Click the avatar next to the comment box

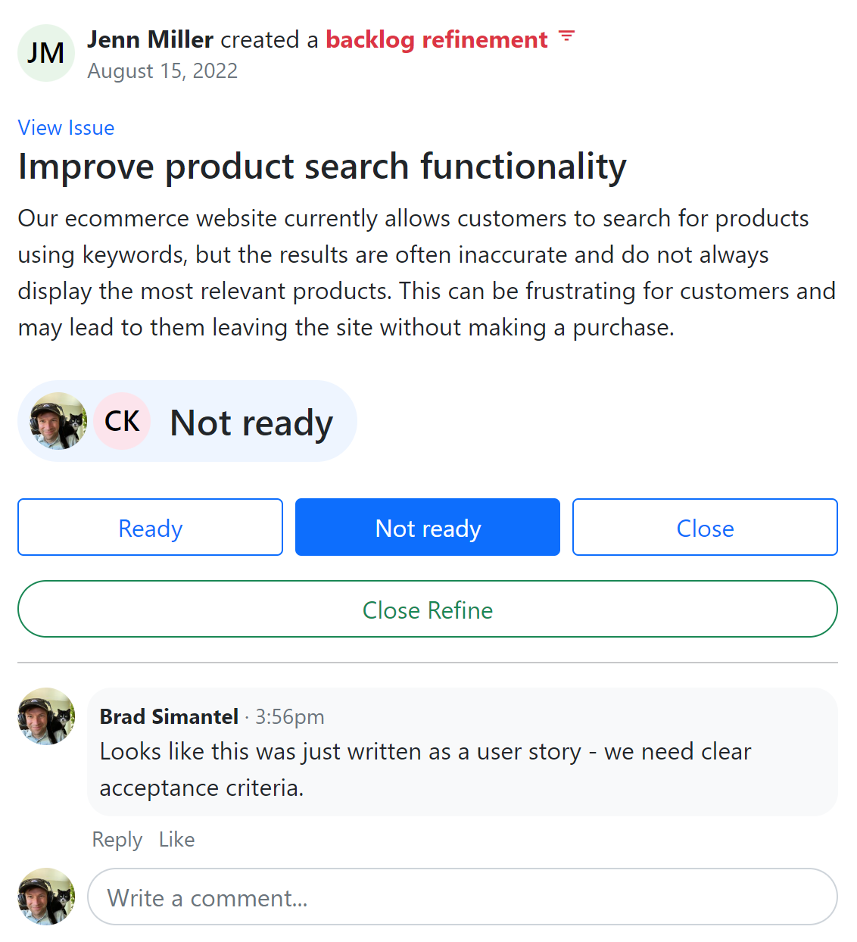tap(46, 897)
